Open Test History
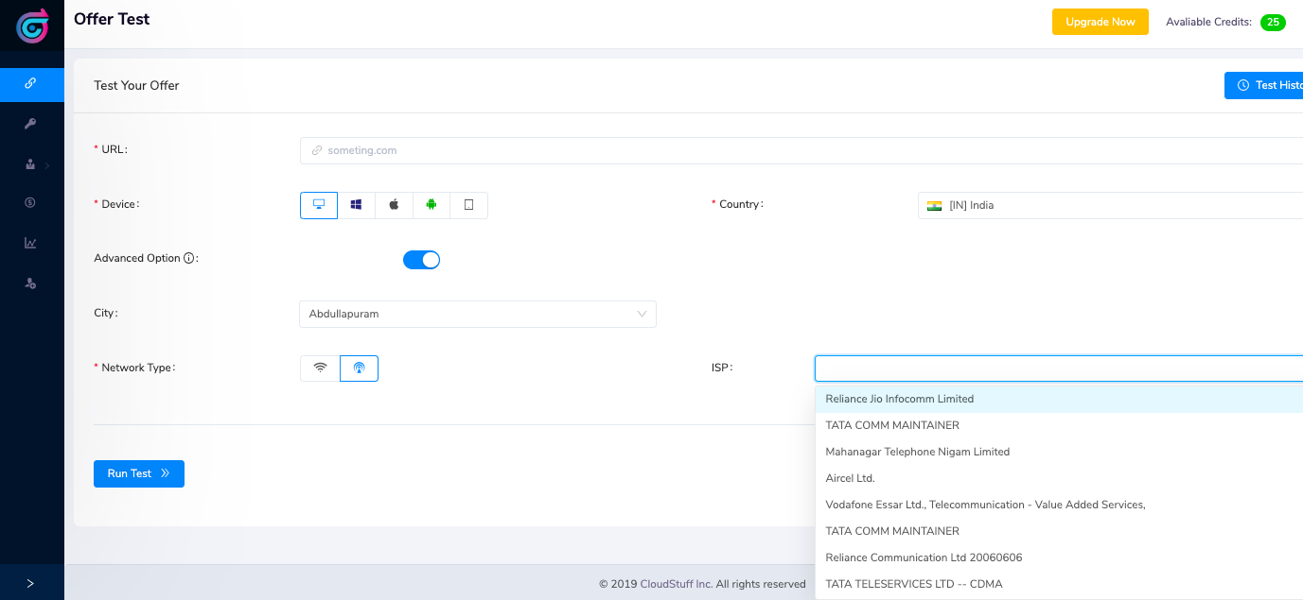 [1264, 85]
